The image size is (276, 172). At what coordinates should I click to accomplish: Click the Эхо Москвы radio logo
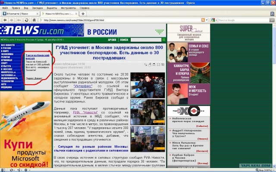[188, 111]
